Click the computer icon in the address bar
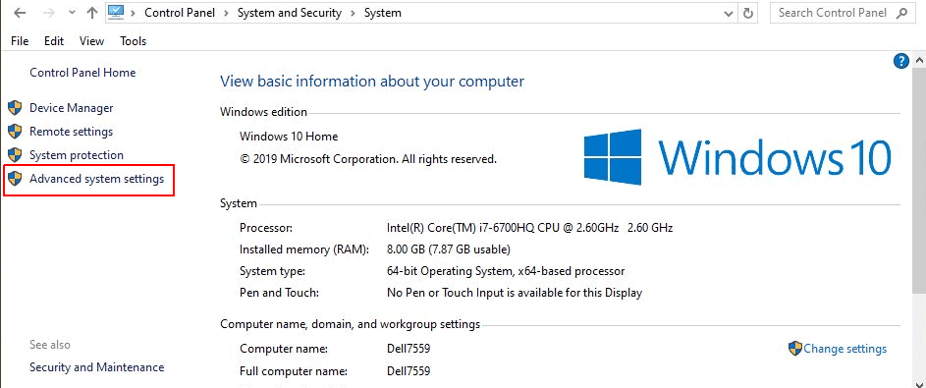 coord(115,12)
